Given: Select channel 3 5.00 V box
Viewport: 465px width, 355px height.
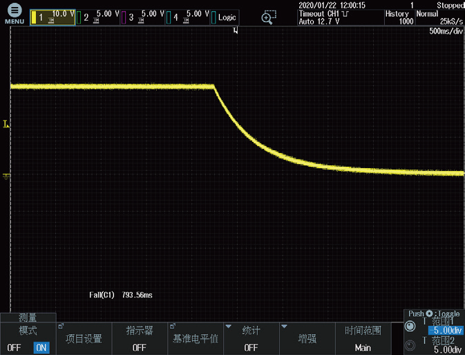Looking at the screenshot, I should pyautogui.click(x=142, y=17).
